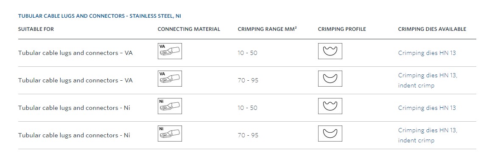Click the VA cable lug icon for 70 - 95

(x=170, y=79)
